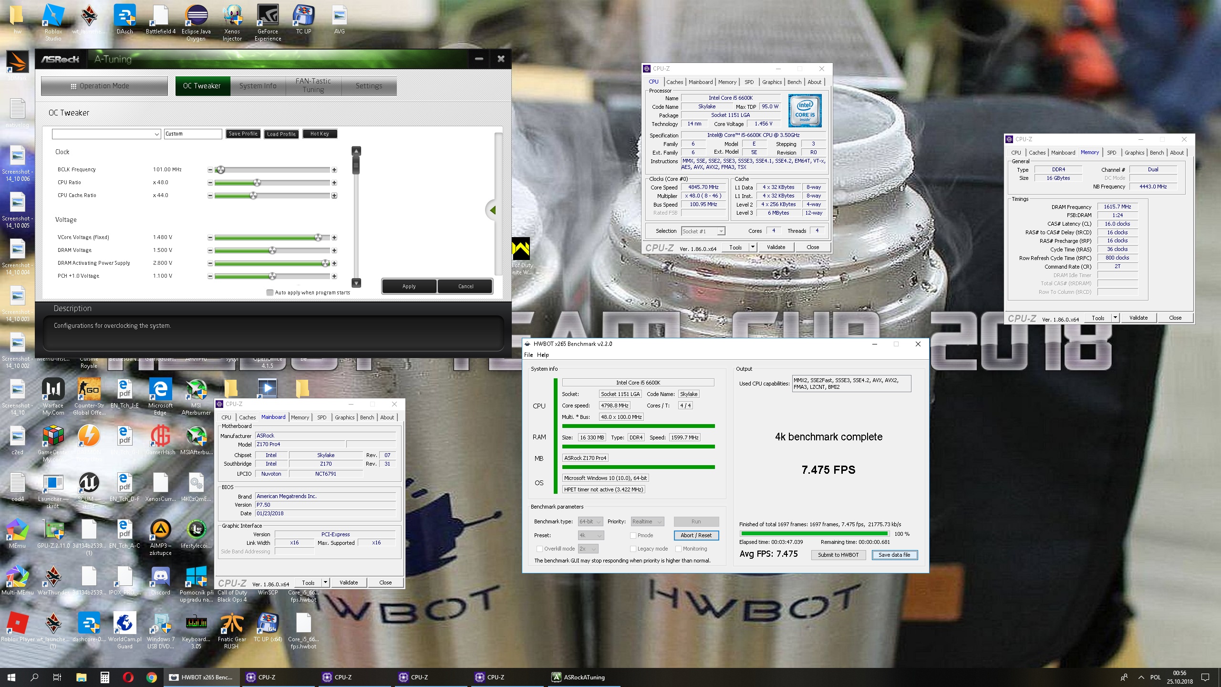
Task: Click Abort / Reset button
Action: 696,535
